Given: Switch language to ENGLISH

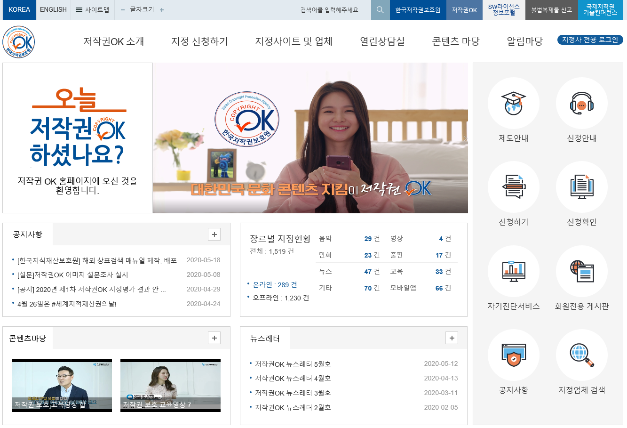Looking at the screenshot, I should point(53,10).
